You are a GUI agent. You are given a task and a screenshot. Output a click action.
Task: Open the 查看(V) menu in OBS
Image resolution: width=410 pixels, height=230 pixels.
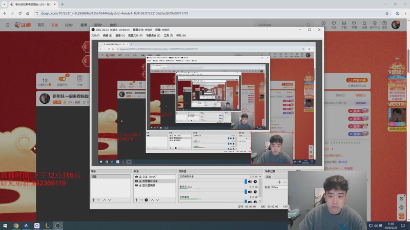point(120,35)
